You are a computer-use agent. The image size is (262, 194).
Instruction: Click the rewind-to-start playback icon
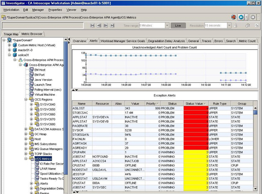pyautogui.click(x=93, y=25)
